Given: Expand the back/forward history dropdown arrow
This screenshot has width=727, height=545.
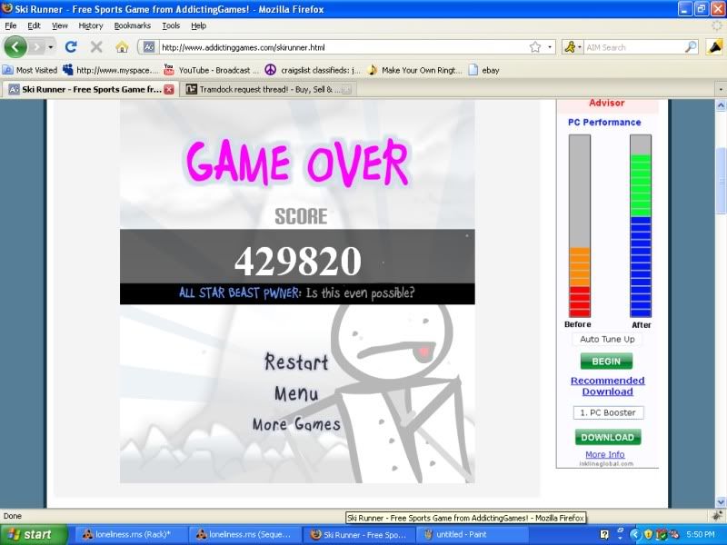Looking at the screenshot, I should coord(51,46).
